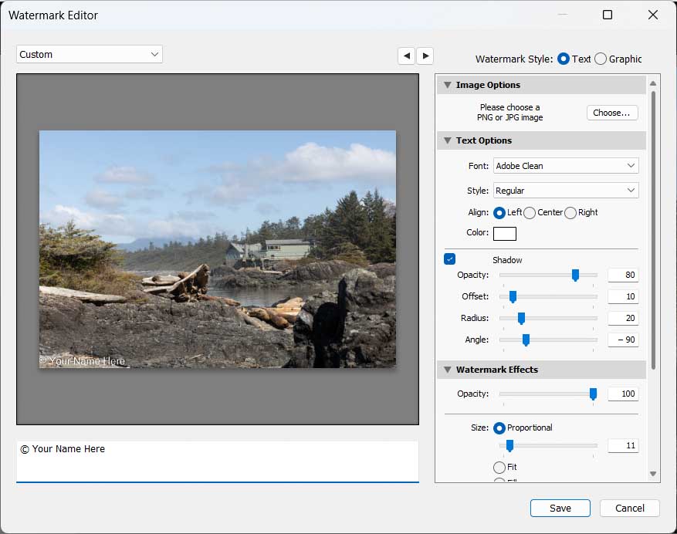Set text alignment to Center
This screenshot has width=677, height=534.
(x=530, y=213)
